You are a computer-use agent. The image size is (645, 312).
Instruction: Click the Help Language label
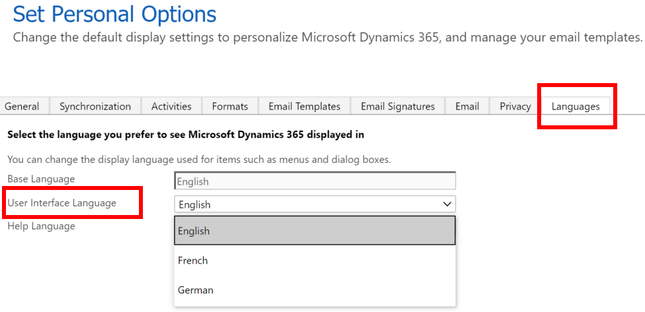(41, 226)
